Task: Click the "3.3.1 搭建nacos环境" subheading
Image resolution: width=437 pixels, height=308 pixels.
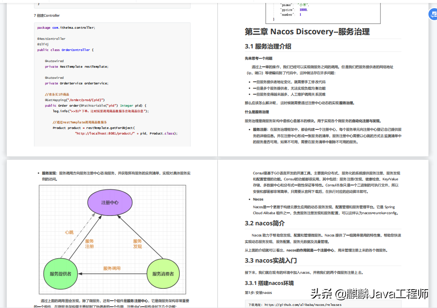Action: click(x=269, y=283)
